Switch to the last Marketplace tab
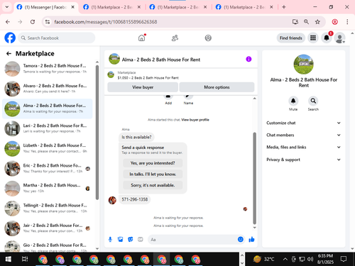The image size is (355, 266). click(245, 7)
